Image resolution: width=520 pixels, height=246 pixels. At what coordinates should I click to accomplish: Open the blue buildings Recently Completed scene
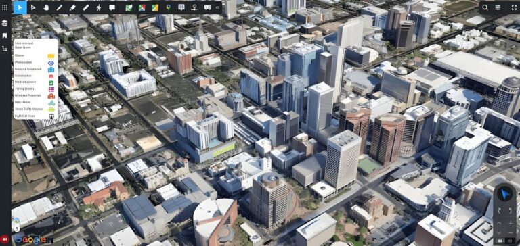pyautogui.click(x=51, y=69)
